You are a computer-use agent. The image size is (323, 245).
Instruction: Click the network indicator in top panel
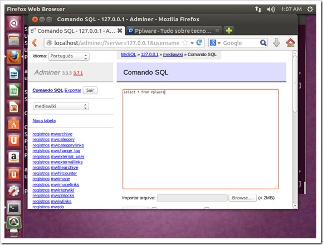(x=258, y=9)
